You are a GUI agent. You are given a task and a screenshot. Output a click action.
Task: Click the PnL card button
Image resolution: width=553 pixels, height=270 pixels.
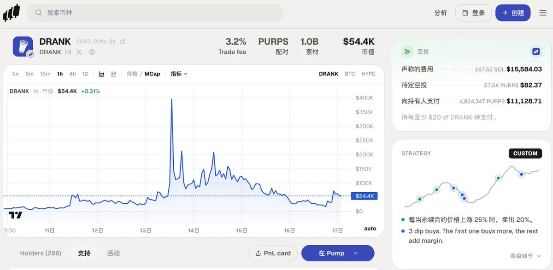273,253
